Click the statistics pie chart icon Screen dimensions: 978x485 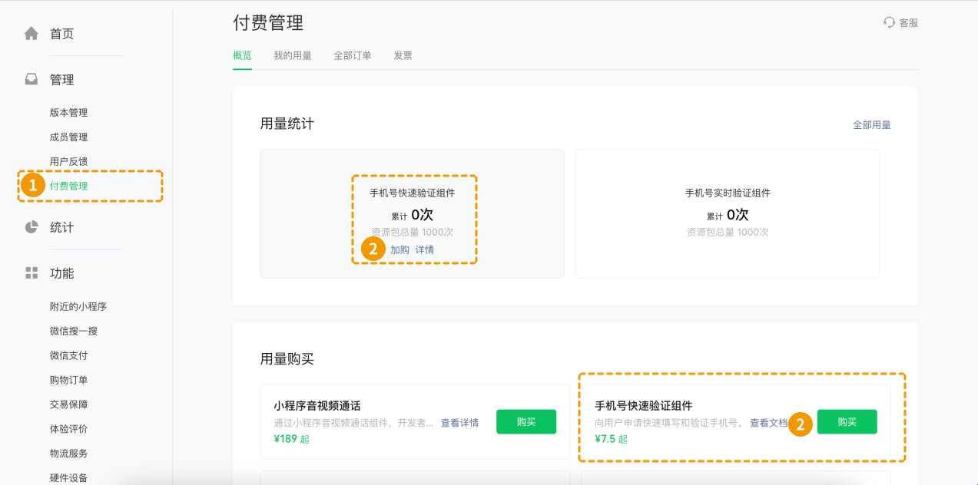tap(31, 227)
